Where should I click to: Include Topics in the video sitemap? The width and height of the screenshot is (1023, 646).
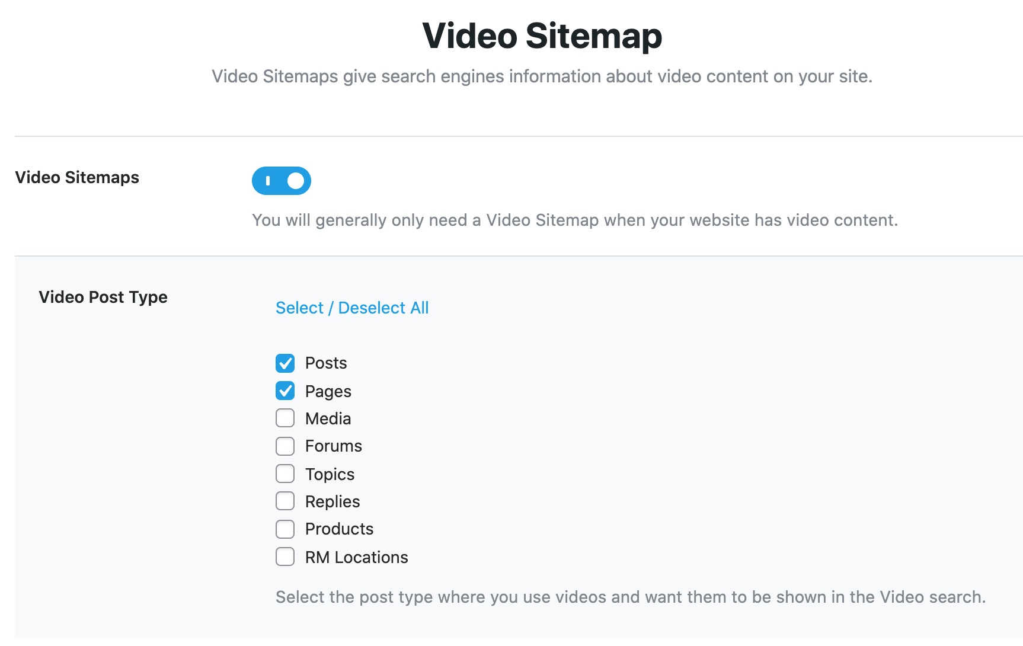click(285, 474)
